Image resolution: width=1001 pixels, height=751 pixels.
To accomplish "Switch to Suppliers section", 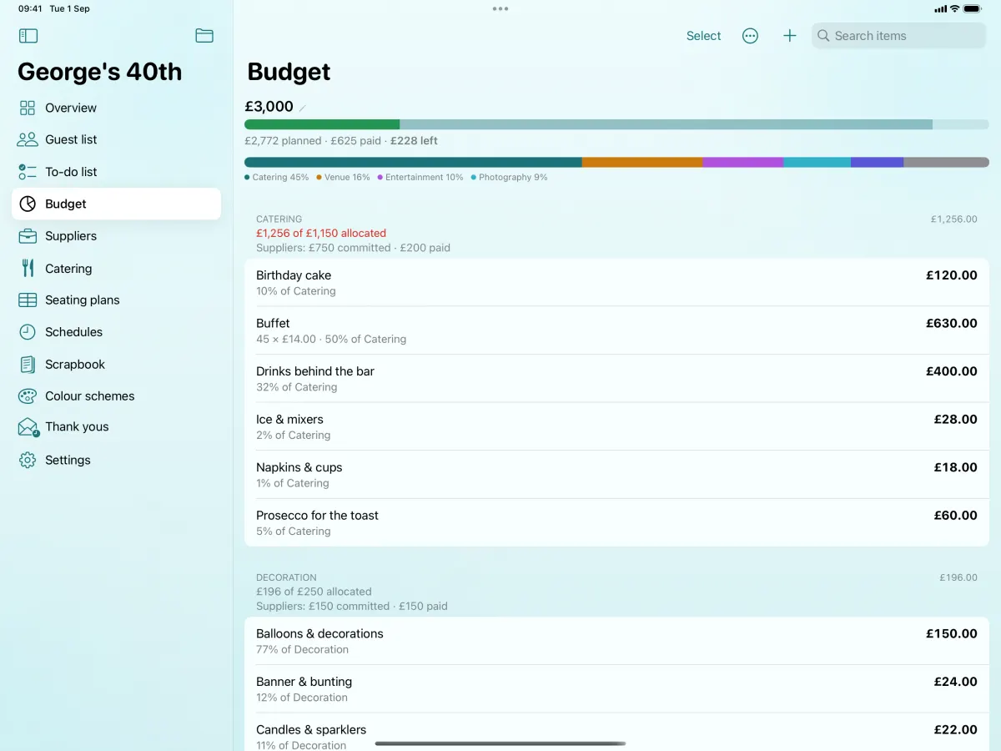I will point(116,236).
